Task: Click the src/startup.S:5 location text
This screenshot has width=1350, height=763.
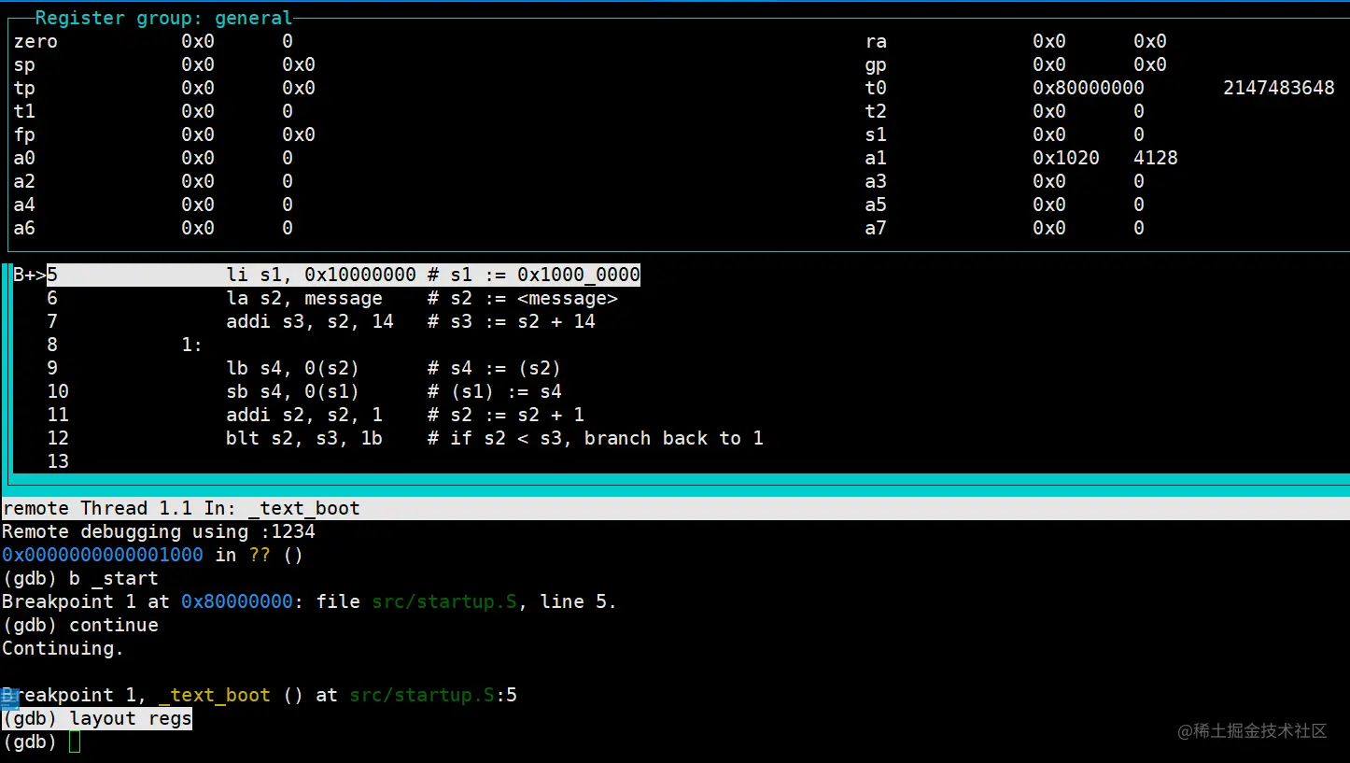Action: coord(433,695)
